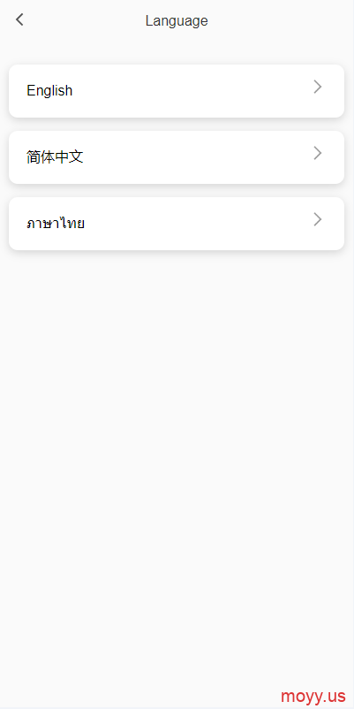Select English as the language

[x=177, y=91]
